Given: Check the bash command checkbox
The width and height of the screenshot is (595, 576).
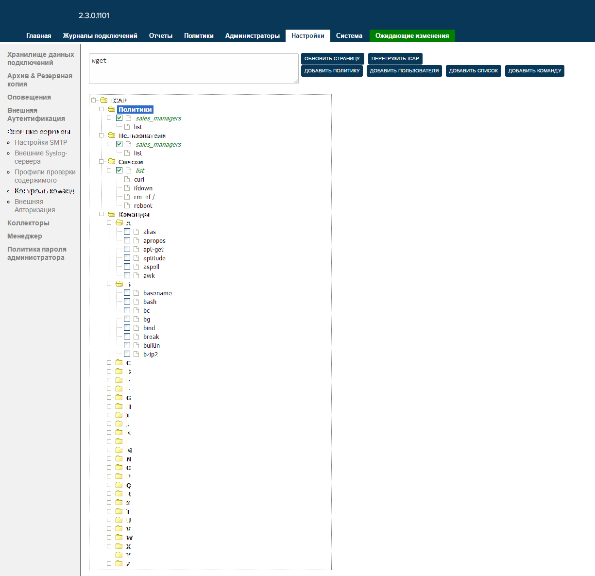Looking at the screenshot, I should pos(127,302).
